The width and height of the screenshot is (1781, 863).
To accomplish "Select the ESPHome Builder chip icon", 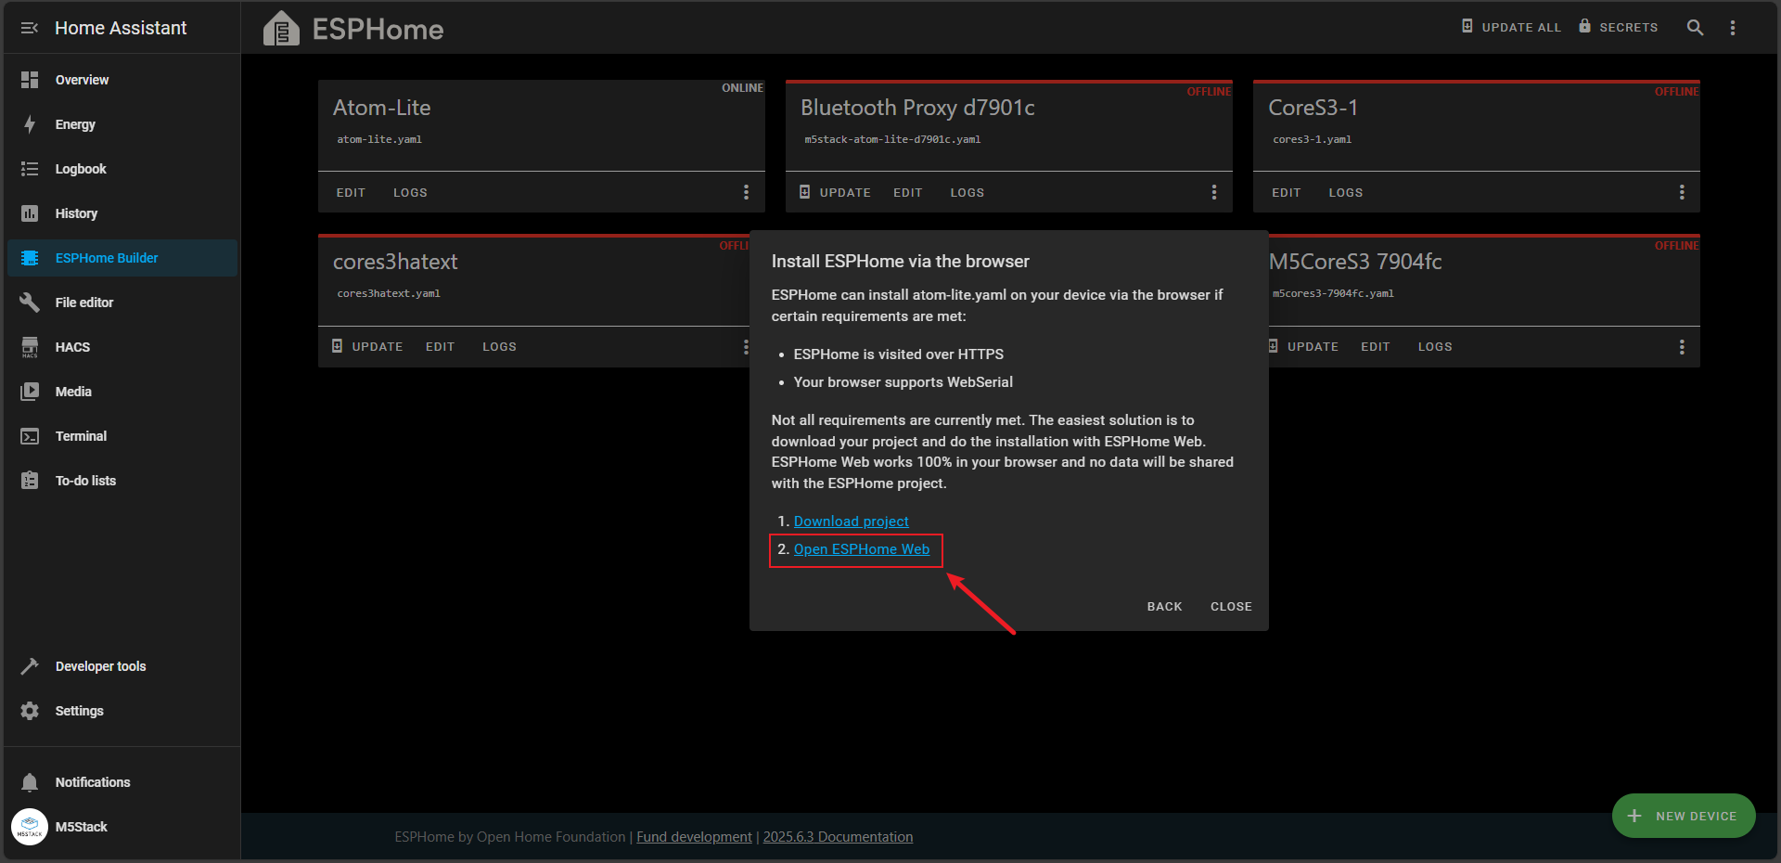I will (30, 258).
